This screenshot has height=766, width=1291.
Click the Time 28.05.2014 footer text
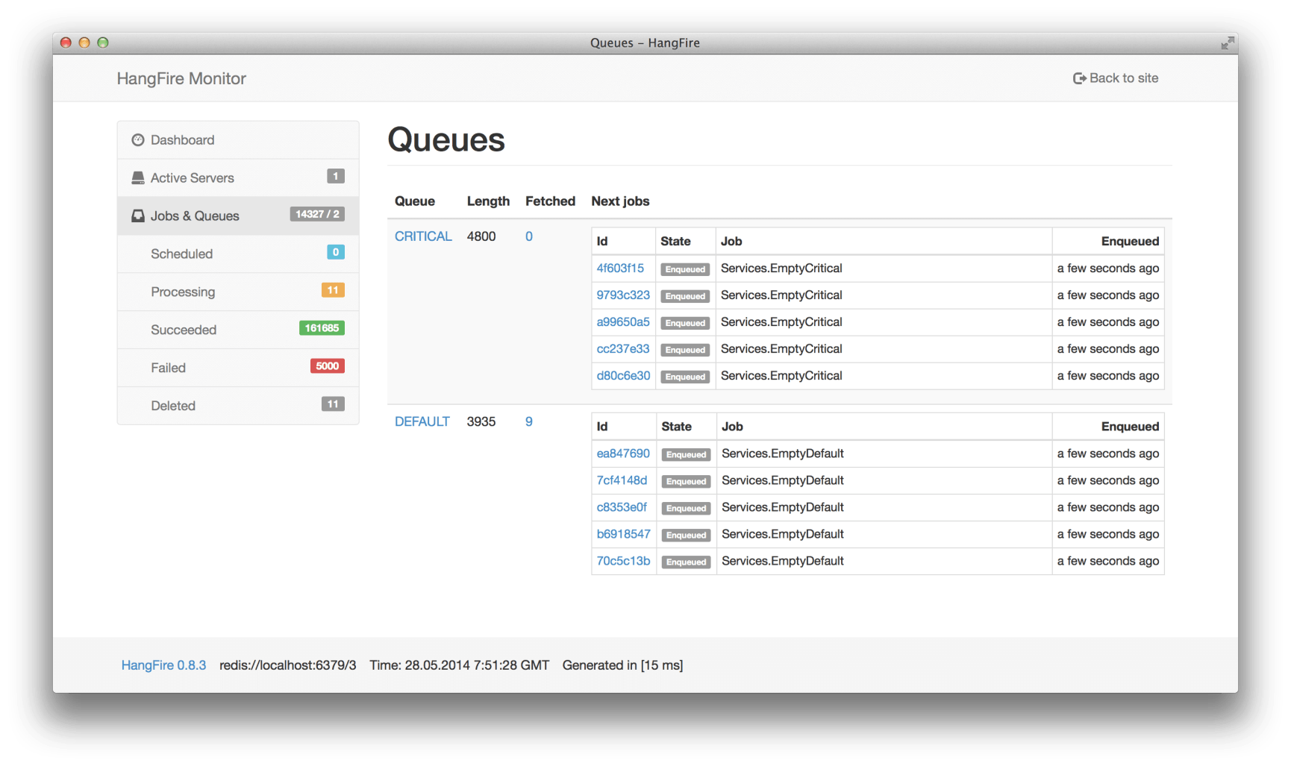(460, 665)
